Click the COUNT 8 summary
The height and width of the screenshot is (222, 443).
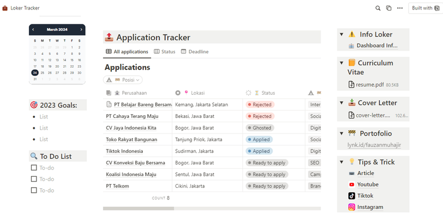[161, 198]
